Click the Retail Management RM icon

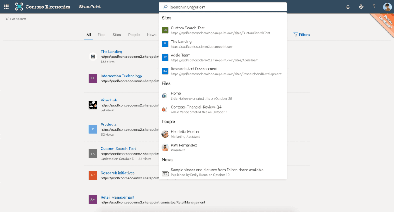93,200
